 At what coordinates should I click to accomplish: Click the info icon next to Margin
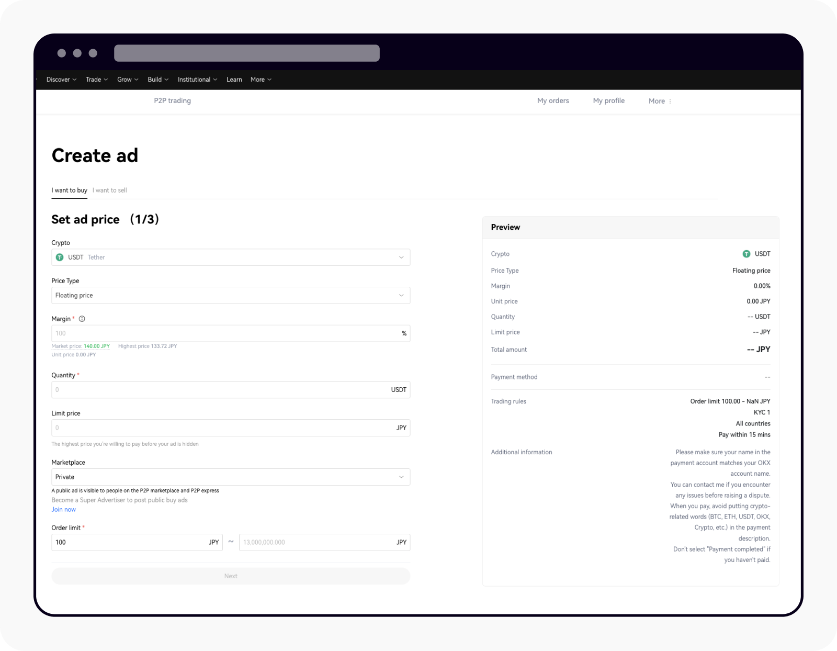click(82, 318)
